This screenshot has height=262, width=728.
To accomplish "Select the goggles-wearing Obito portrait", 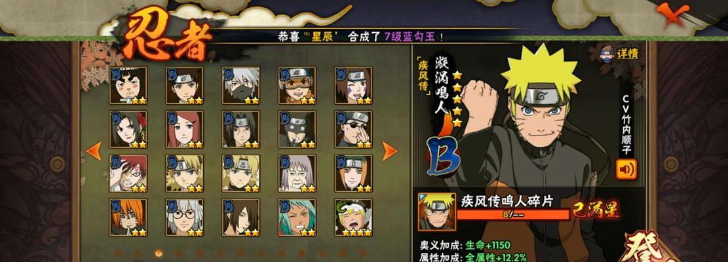I will pyautogui.click(x=297, y=85).
